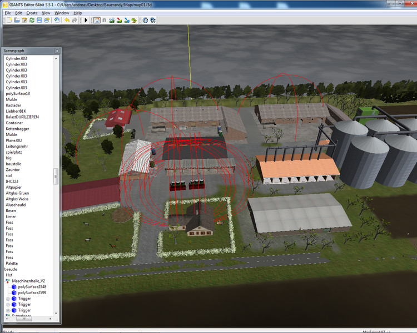Screen dimensions: 417x333
Task: Select the big node
Action: pyautogui.click(x=8, y=158)
